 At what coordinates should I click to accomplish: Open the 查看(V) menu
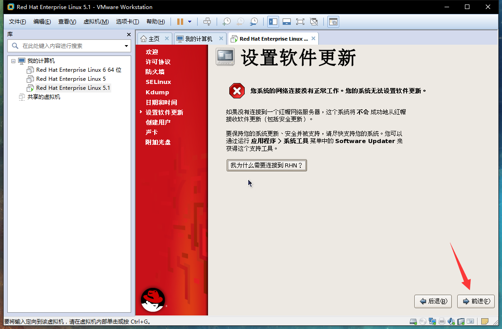click(x=67, y=22)
